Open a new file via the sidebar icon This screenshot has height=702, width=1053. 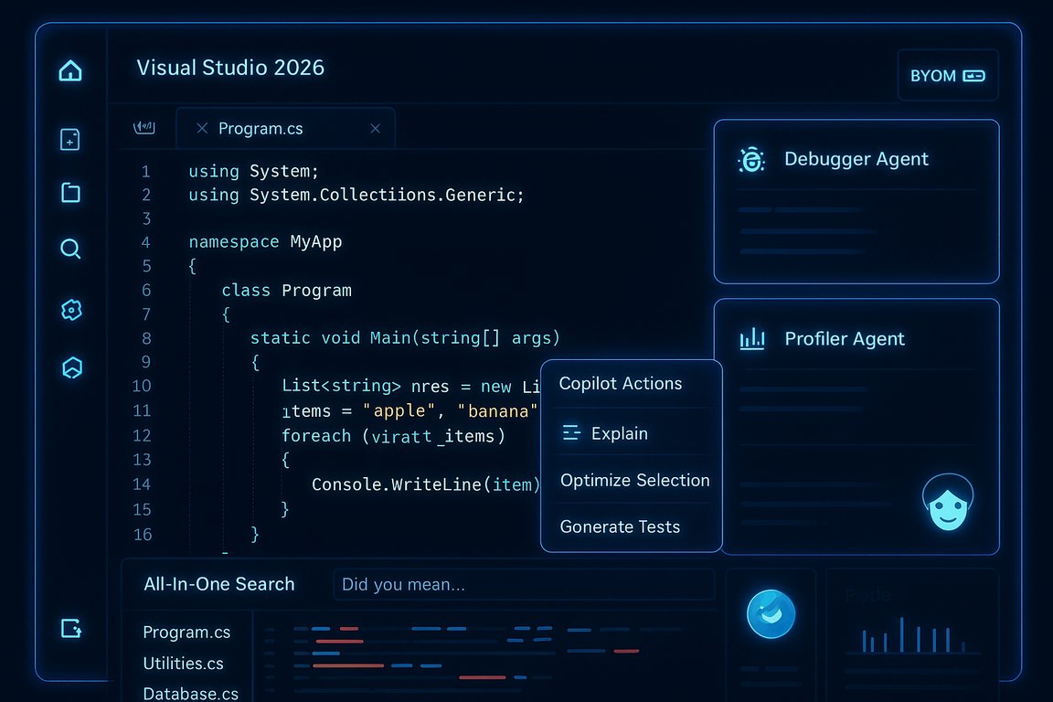(x=70, y=139)
